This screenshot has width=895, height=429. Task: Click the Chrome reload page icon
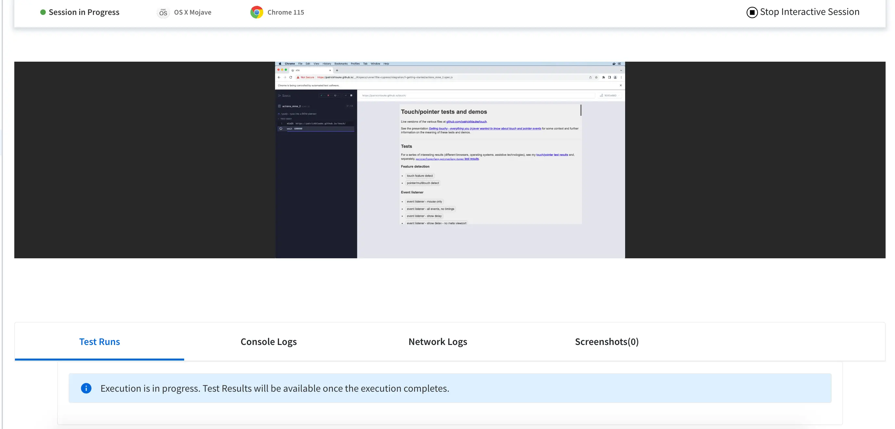[290, 78]
